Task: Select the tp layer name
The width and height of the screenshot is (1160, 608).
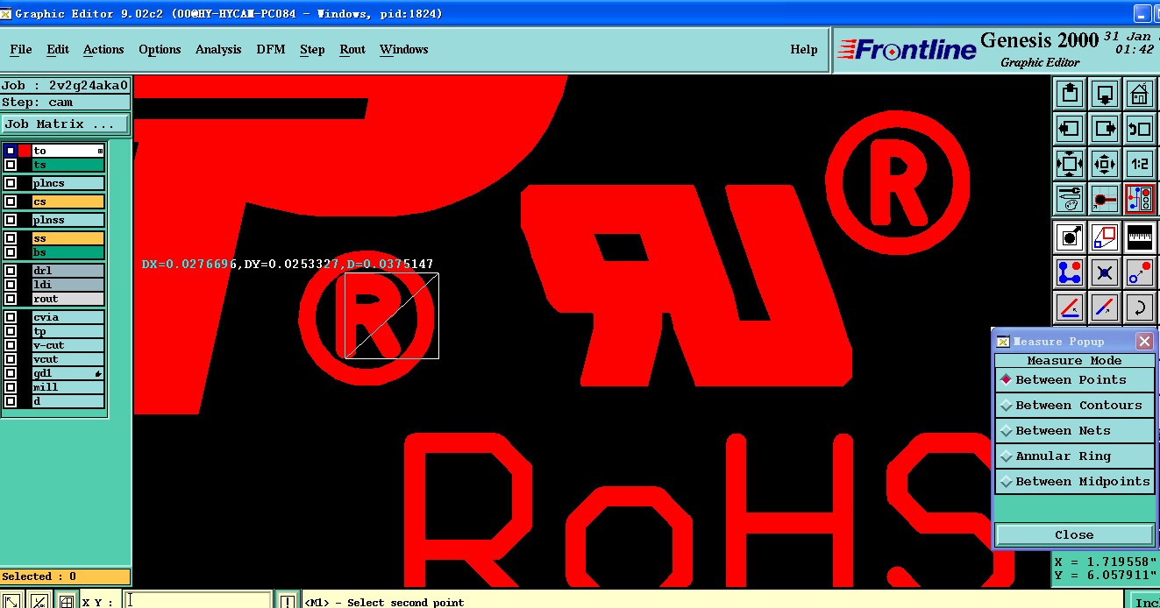Action: click(68, 331)
